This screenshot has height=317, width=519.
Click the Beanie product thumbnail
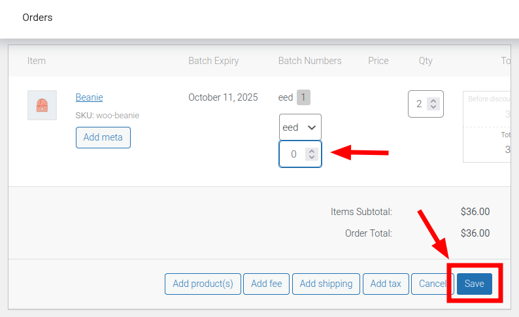tap(42, 105)
